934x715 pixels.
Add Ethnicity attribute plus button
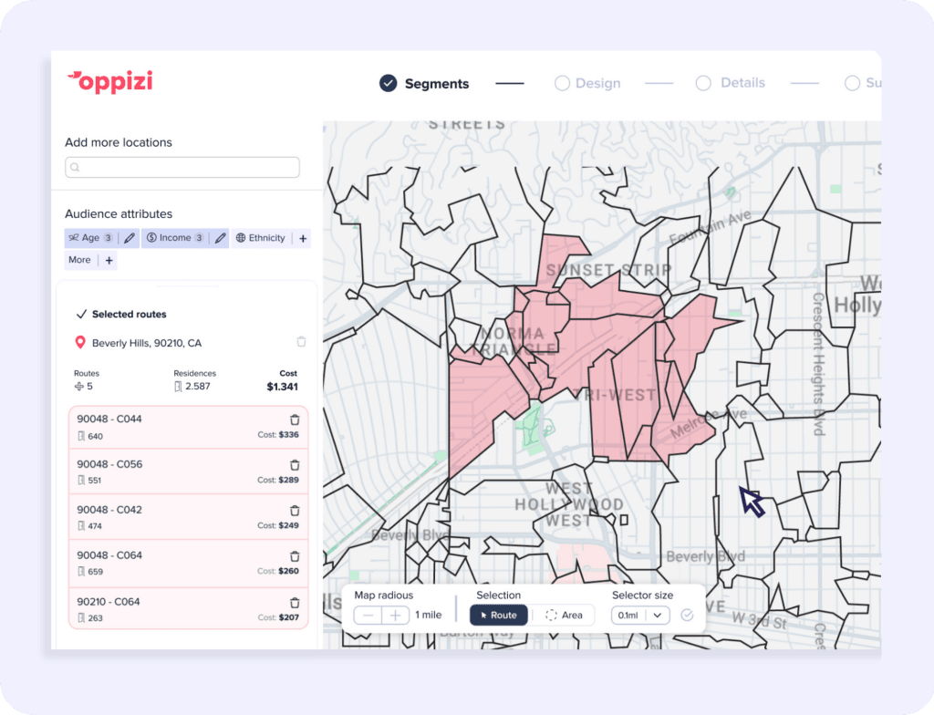[303, 238]
